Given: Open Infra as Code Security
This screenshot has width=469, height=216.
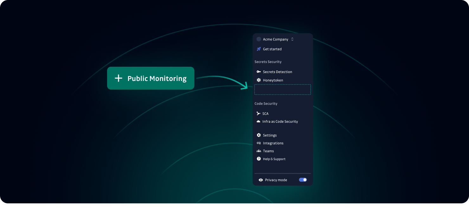Looking at the screenshot, I should pyautogui.click(x=280, y=121).
